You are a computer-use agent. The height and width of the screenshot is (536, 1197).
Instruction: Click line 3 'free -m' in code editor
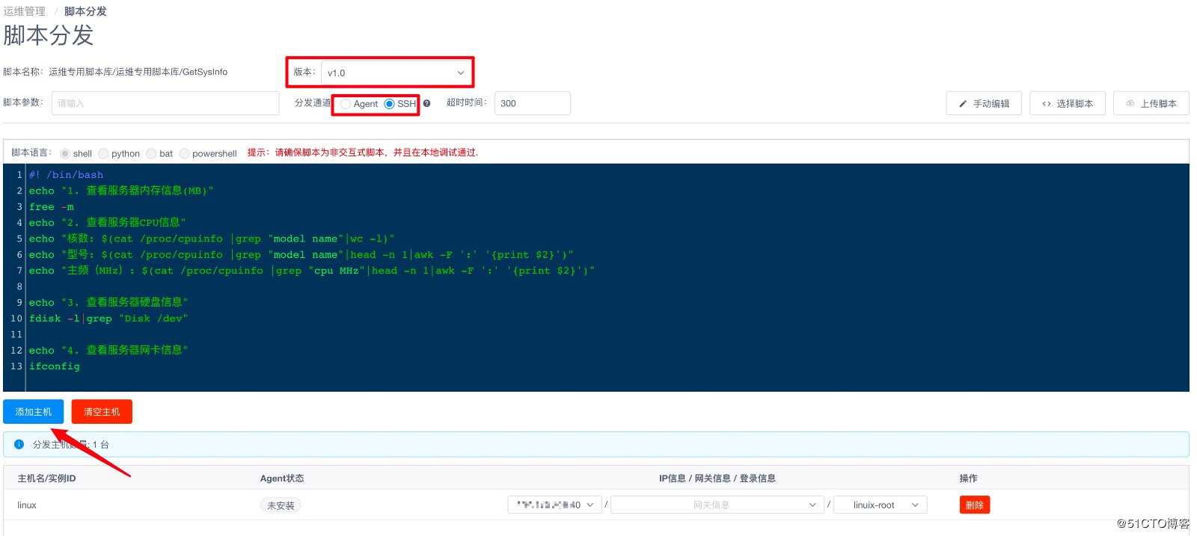click(x=52, y=206)
